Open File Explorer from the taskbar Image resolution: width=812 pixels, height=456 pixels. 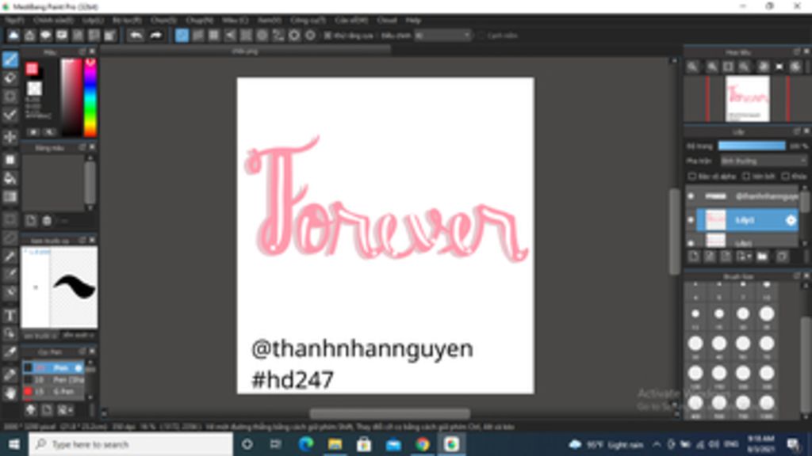click(335, 444)
